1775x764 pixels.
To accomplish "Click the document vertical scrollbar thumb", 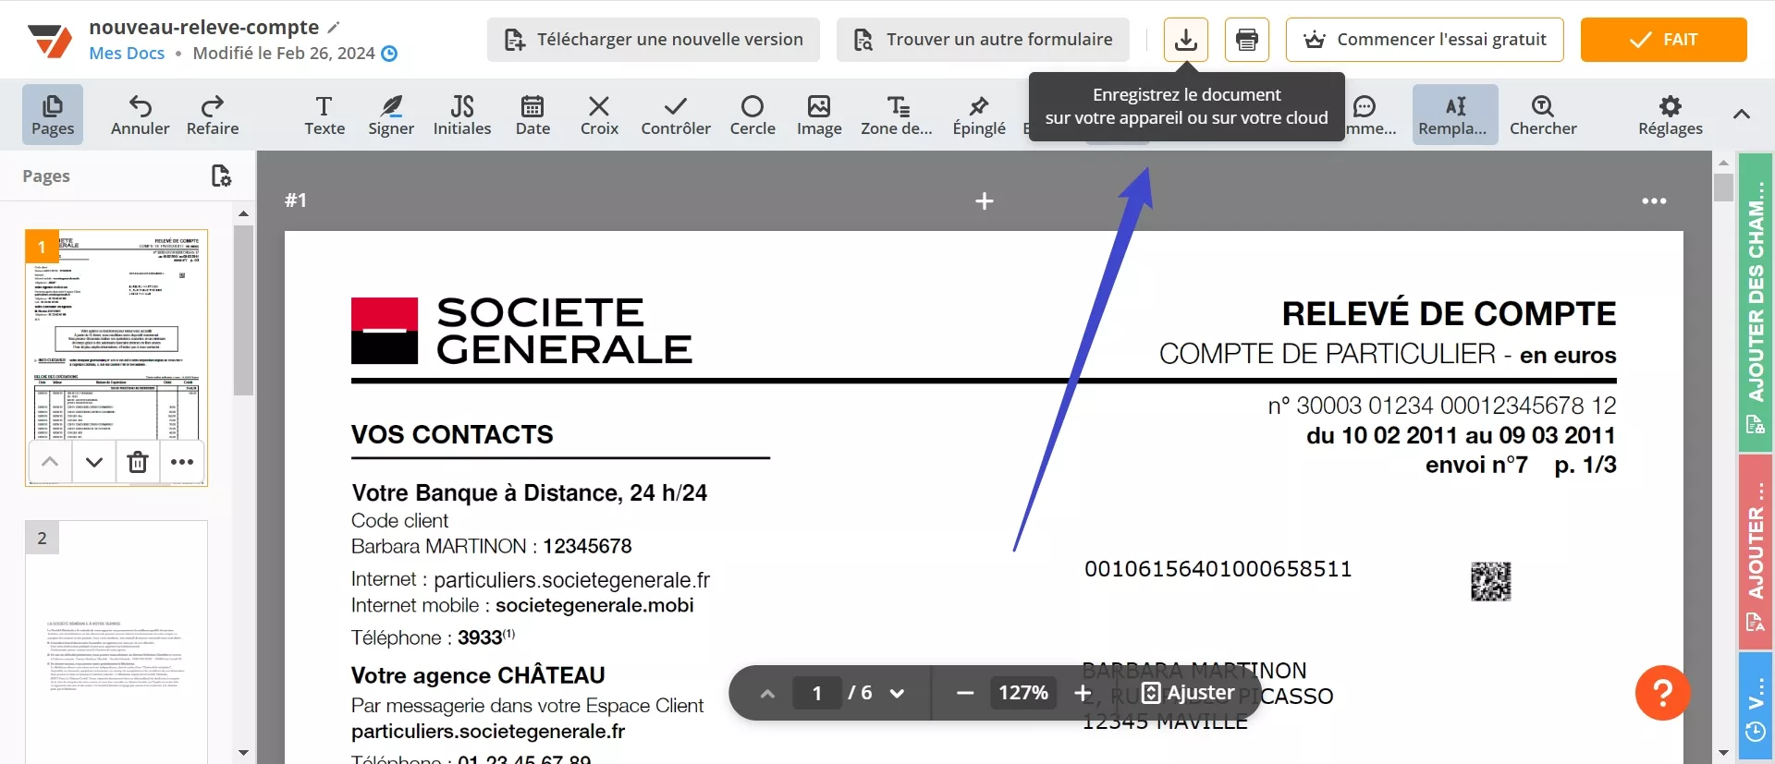I will point(1723,188).
